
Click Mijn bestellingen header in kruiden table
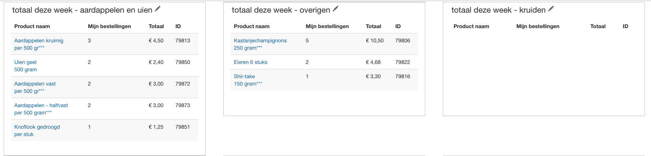pos(538,26)
